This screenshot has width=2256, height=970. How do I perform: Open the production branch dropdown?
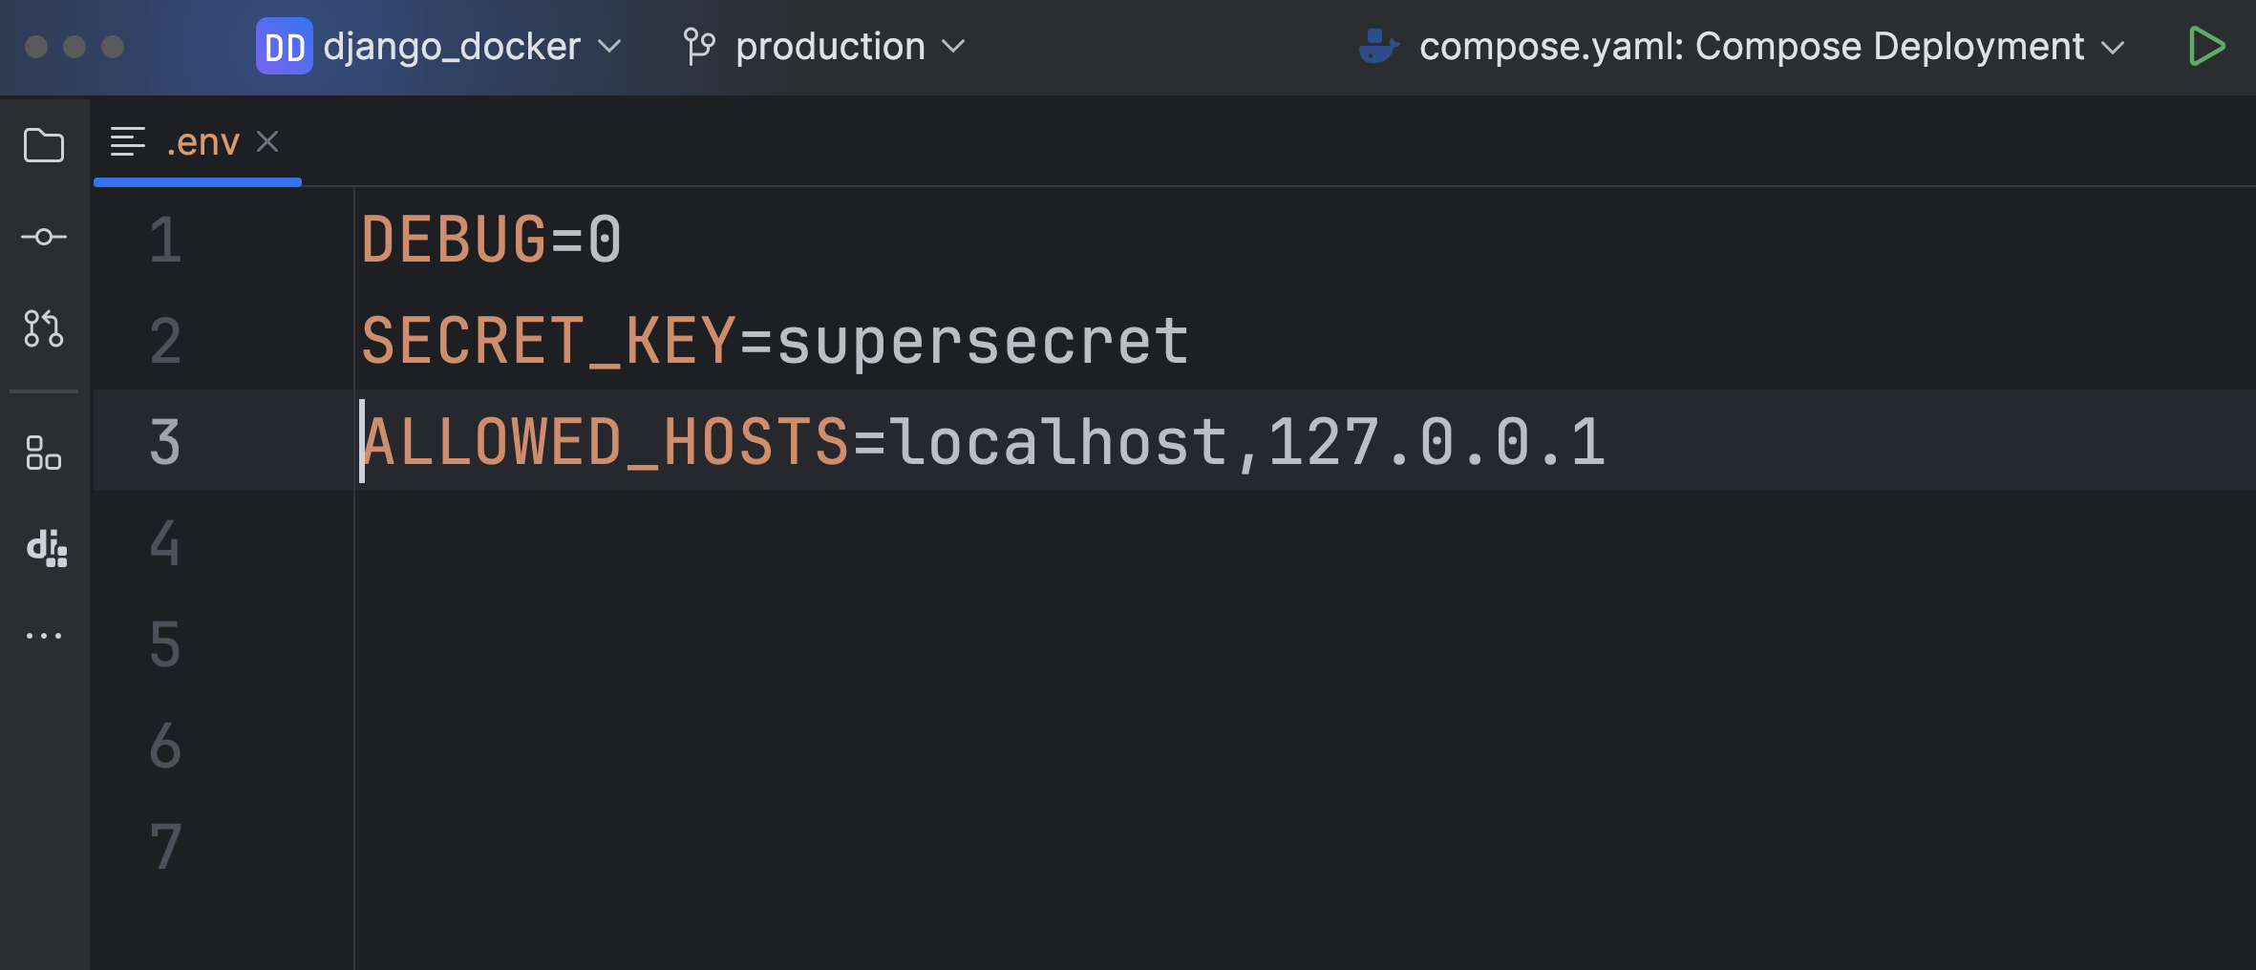pos(829,47)
